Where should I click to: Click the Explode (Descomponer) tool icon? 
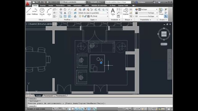(x=75, y=13)
